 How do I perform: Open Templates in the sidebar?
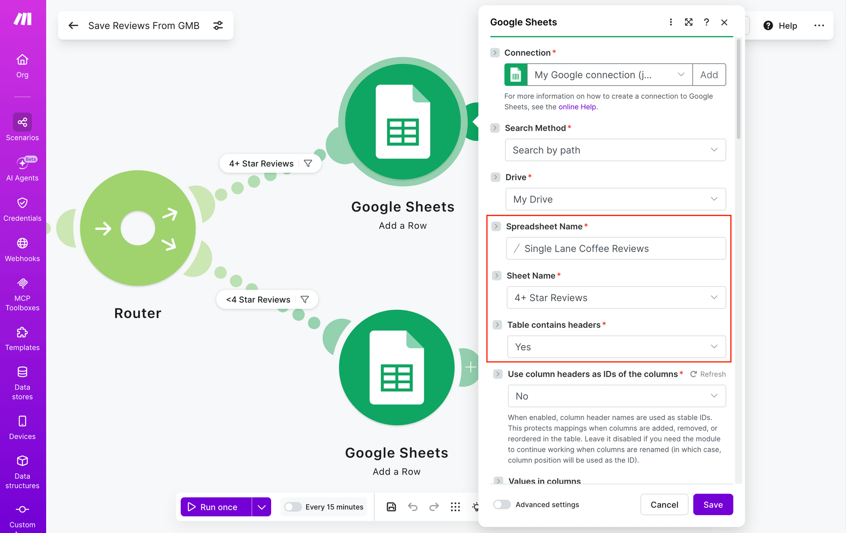click(22, 339)
